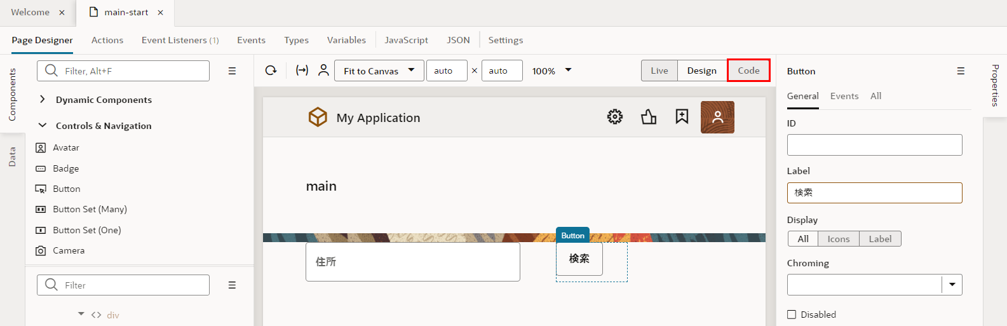The width and height of the screenshot is (1007, 326).
Task: Open the Chroming dropdown
Action: [x=952, y=285]
